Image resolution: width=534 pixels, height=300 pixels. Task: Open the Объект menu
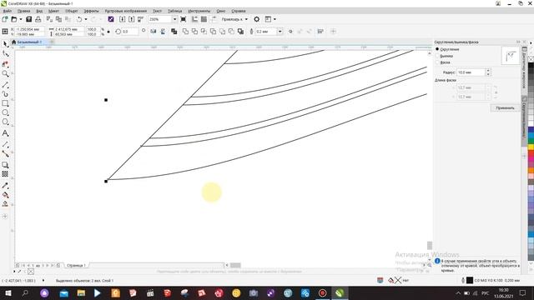(x=72, y=11)
